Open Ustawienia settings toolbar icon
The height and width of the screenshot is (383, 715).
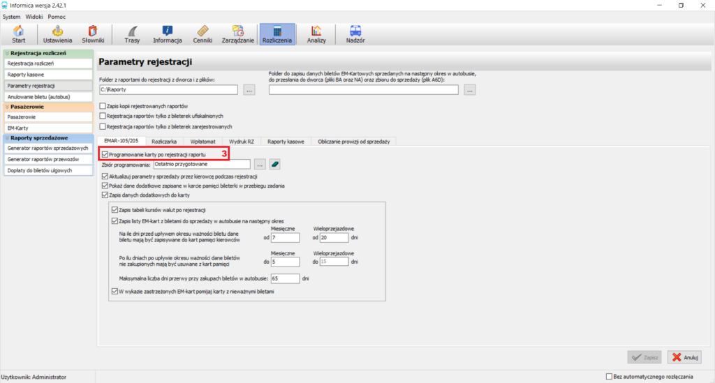point(57,35)
